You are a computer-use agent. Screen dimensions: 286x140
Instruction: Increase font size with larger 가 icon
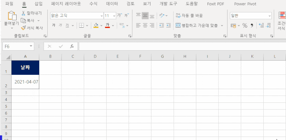(120, 16)
